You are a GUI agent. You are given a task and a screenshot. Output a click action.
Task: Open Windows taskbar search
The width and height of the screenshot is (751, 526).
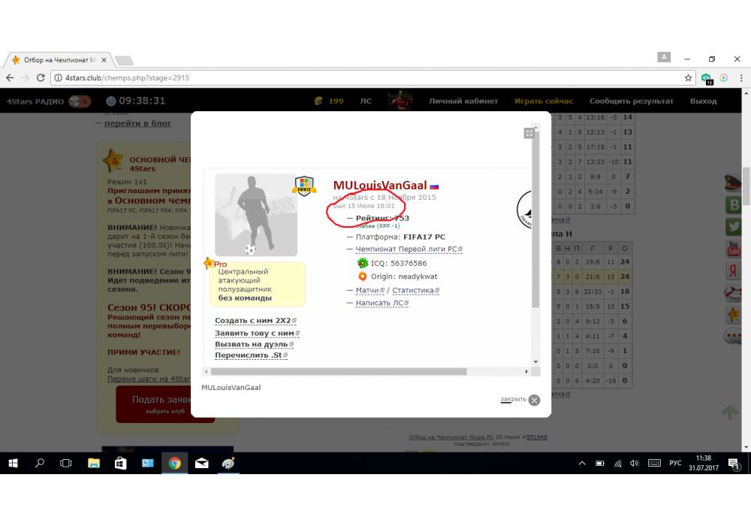pos(40,463)
